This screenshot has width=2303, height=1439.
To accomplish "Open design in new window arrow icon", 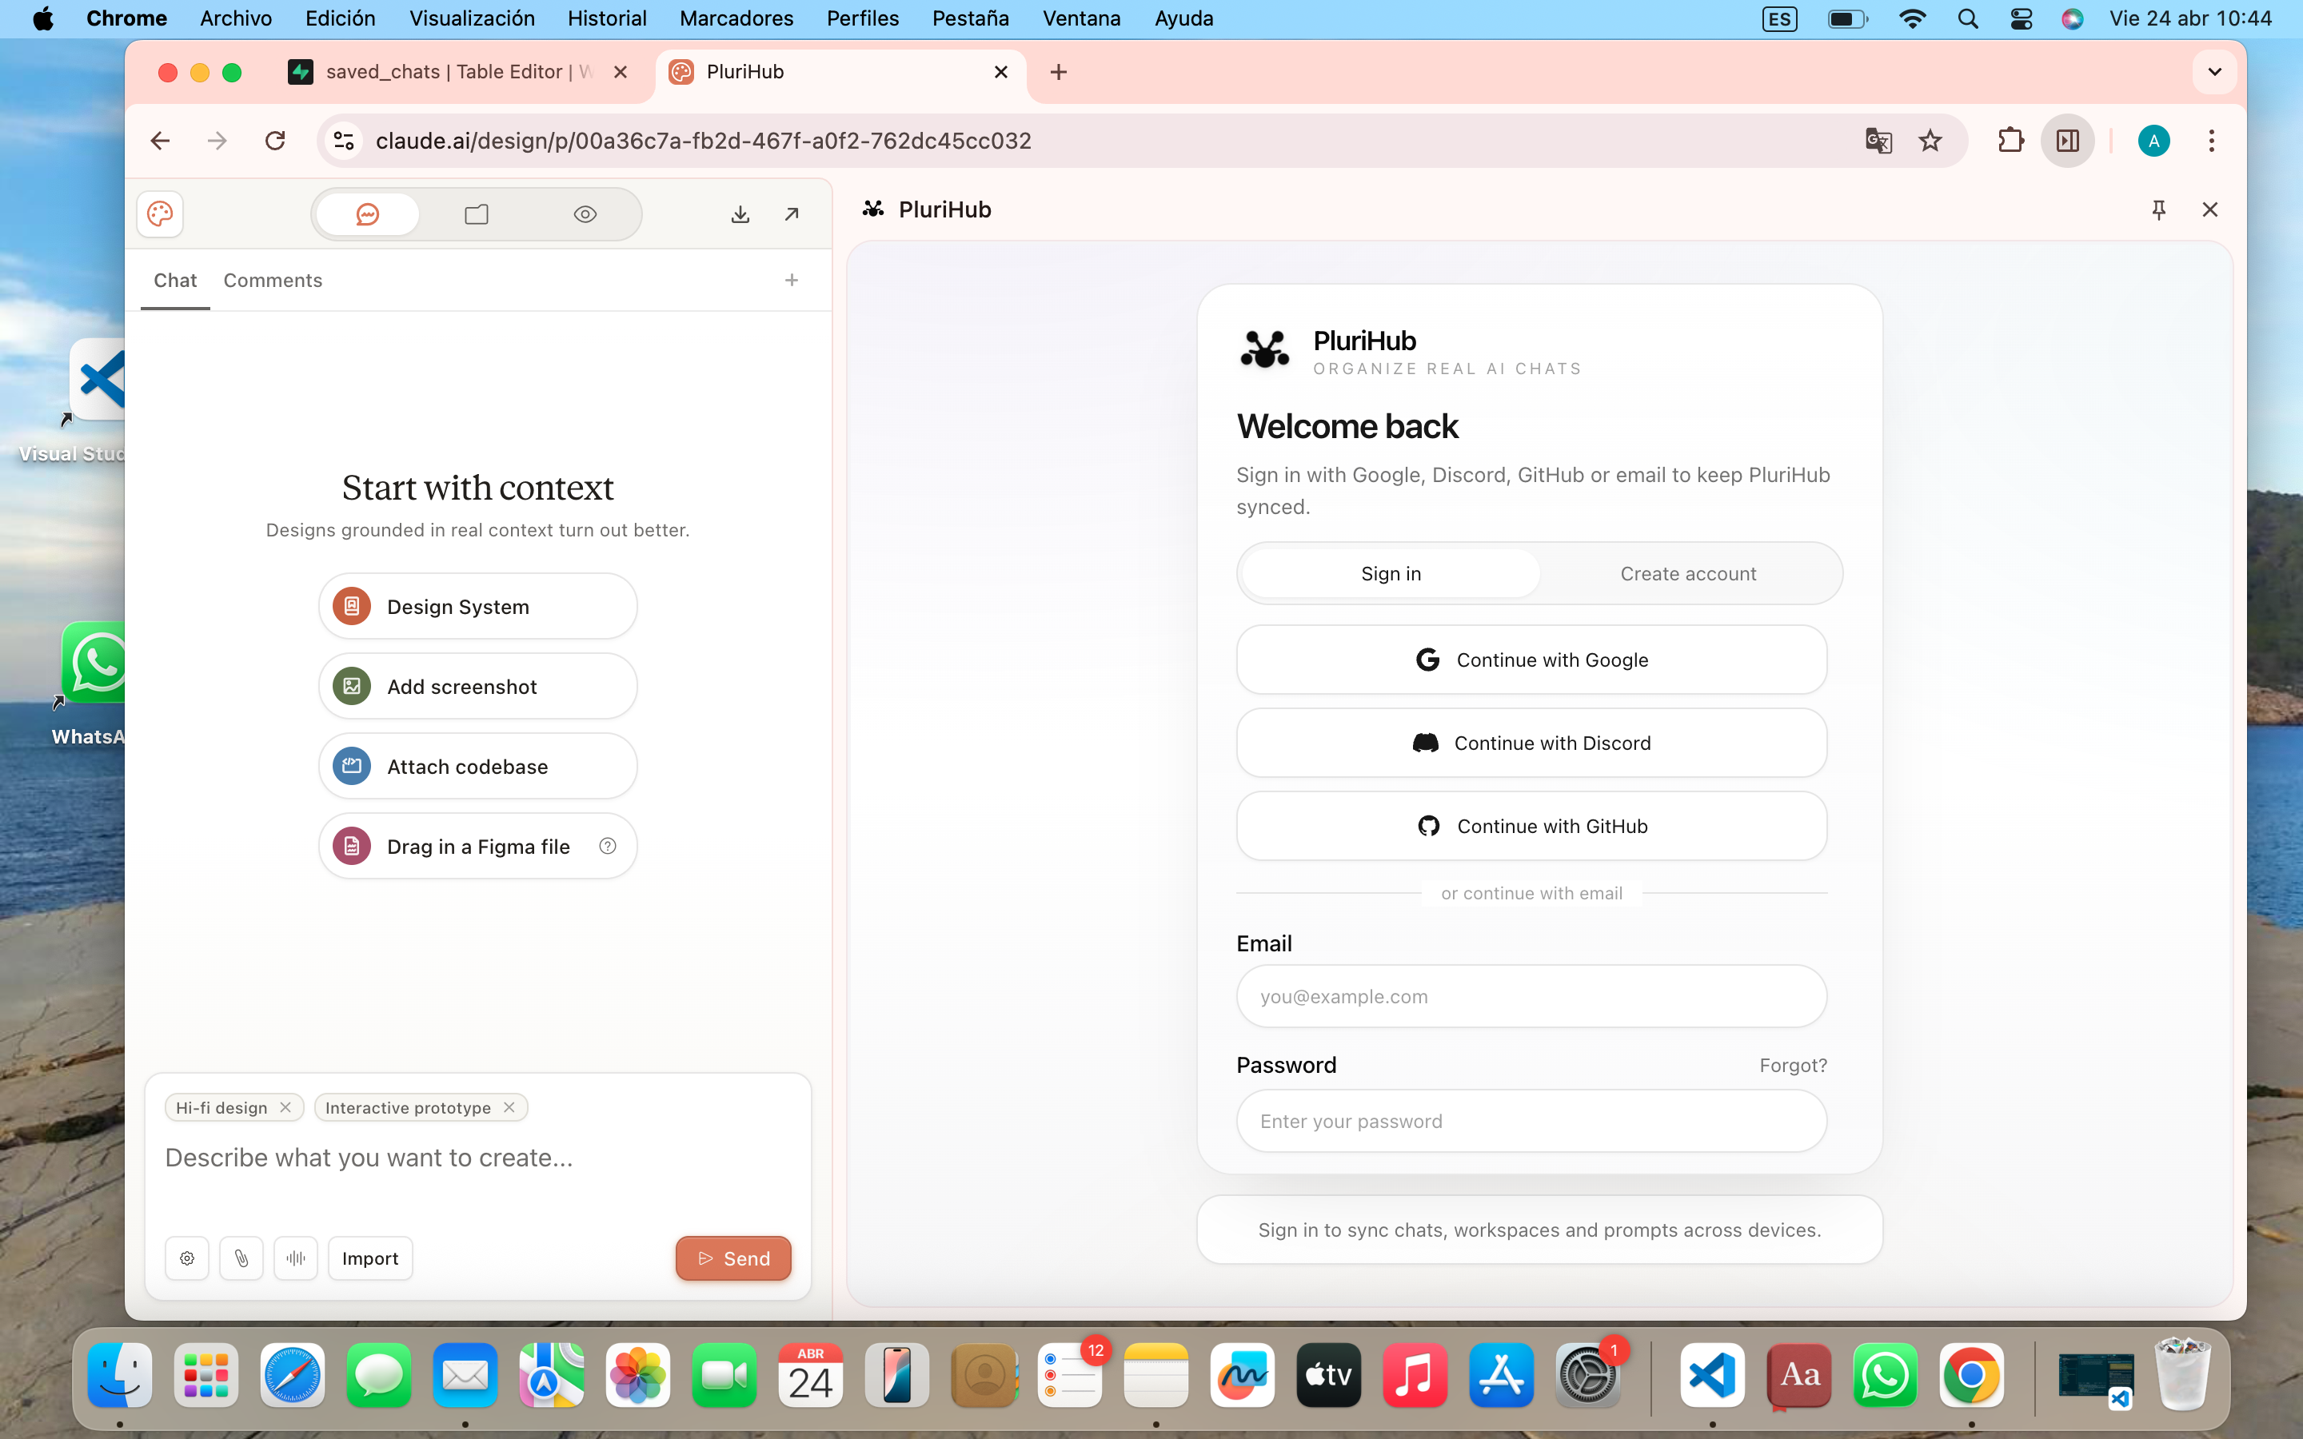I will [792, 214].
